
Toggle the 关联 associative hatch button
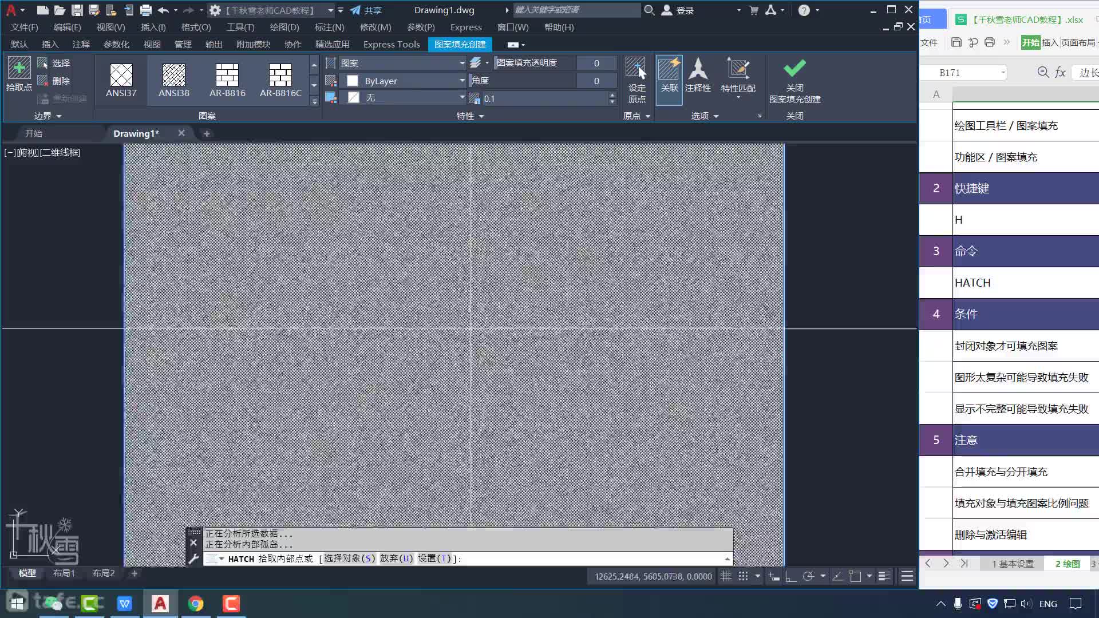coord(669,80)
